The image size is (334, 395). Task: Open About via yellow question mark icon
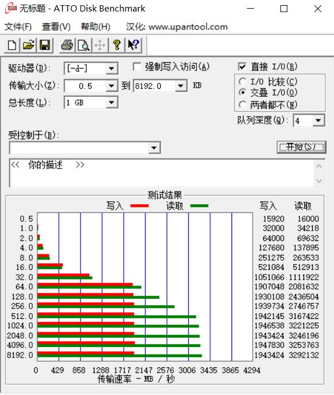pyautogui.click(x=117, y=46)
